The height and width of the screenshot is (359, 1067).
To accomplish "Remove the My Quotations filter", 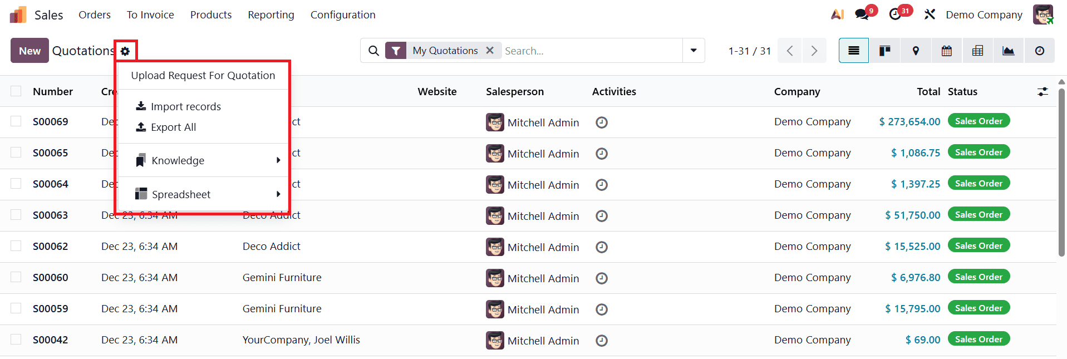I will [x=489, y=50].
